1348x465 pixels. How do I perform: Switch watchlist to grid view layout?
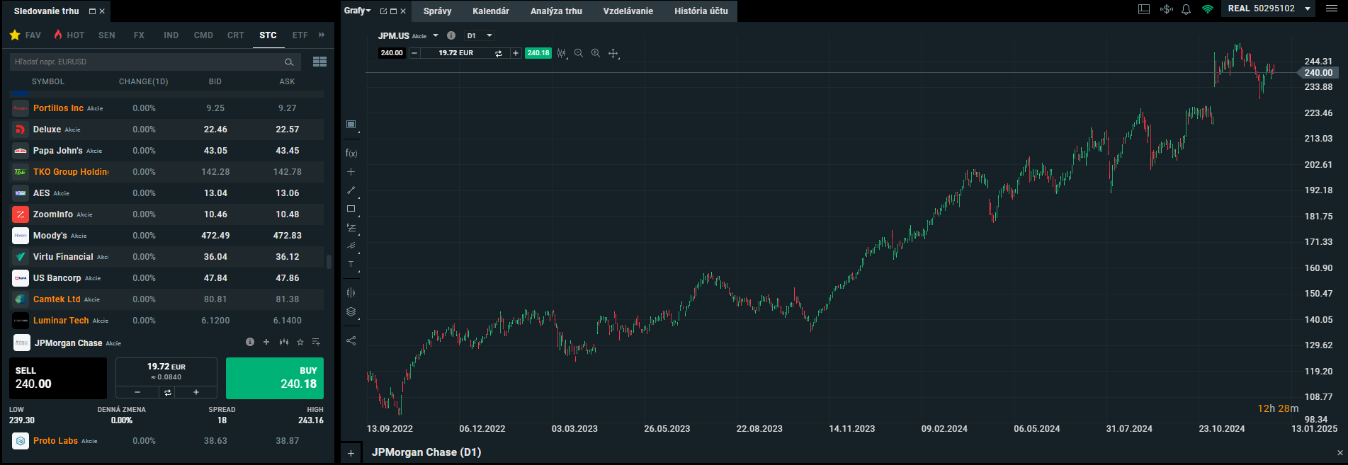(x=319, y=62)
